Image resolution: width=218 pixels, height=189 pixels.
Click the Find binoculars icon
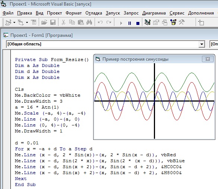(89, 22)
